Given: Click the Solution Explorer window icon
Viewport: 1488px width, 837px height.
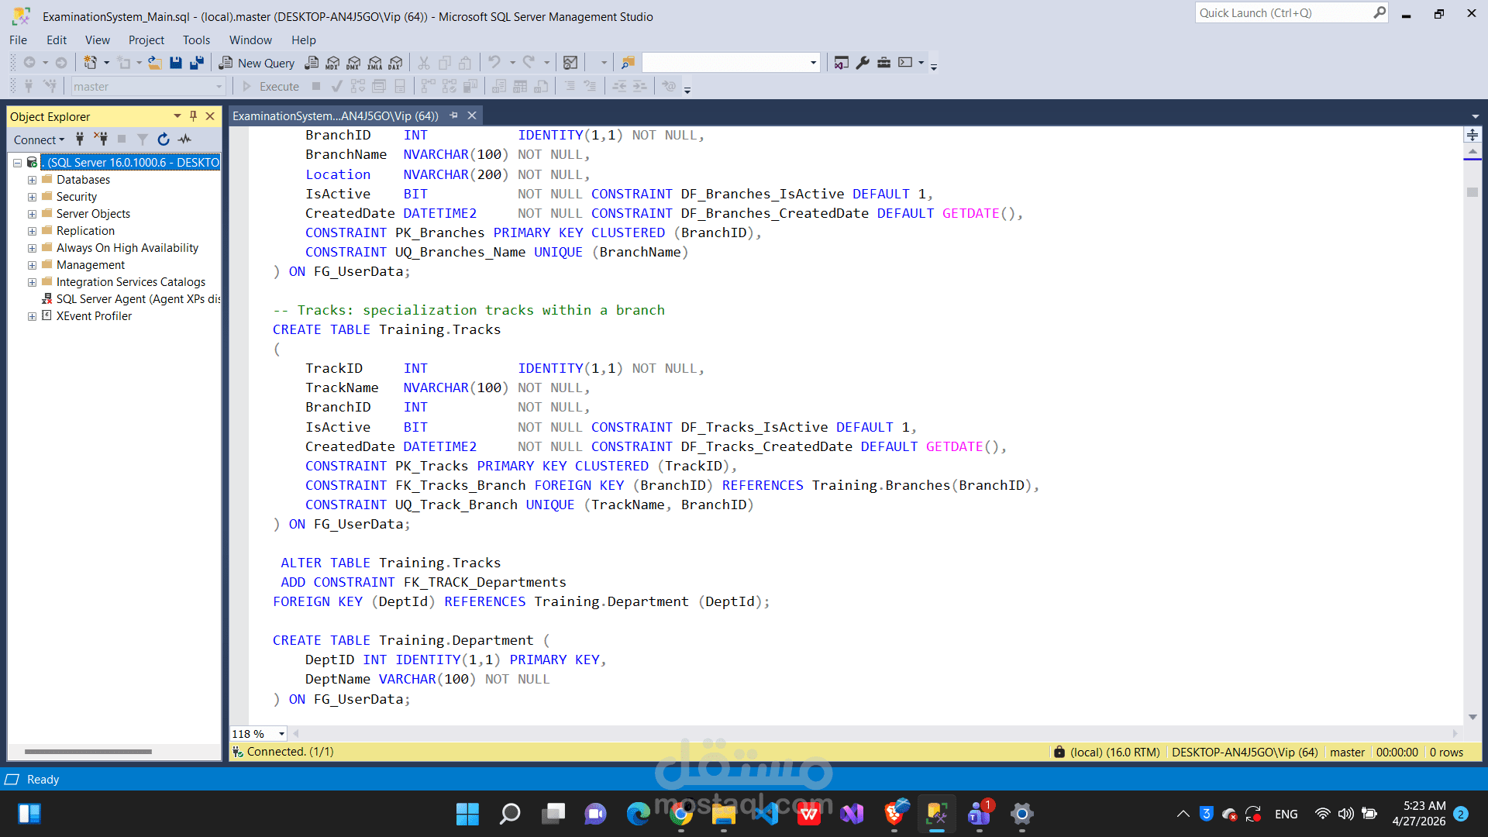Looking at the screenshot, I should pos(842,63).
